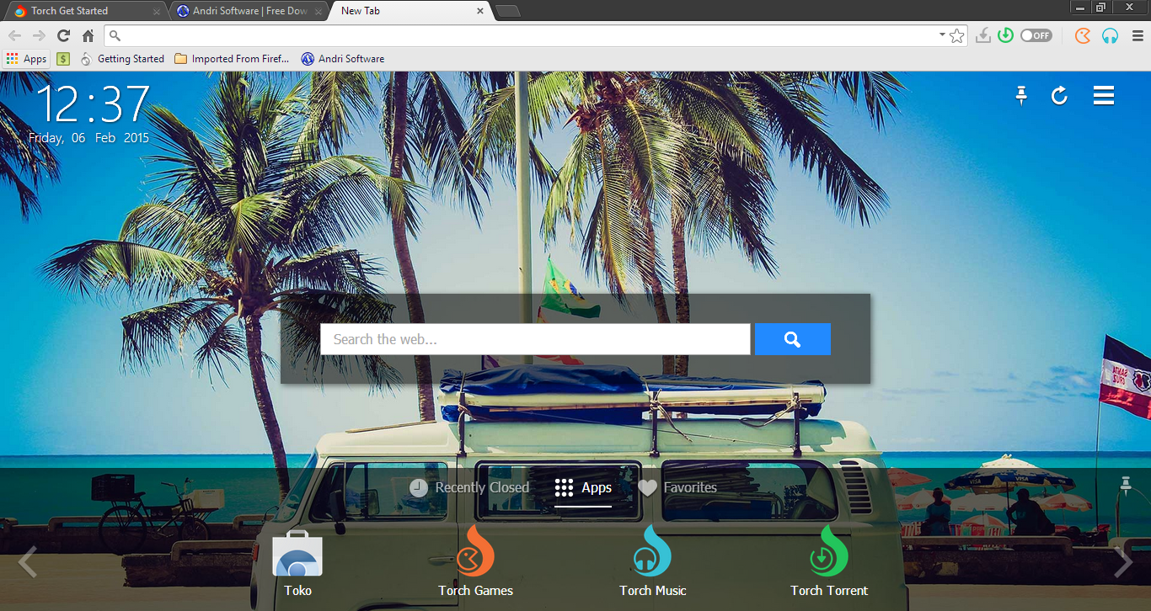Launch the Torch Torrent app
Image resolution: width=1151 pixels, height=611 pixels.
tap(829, 562)
